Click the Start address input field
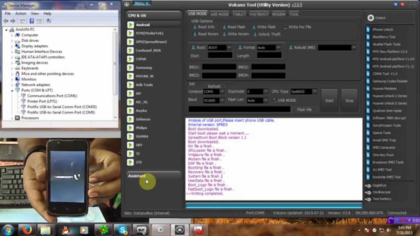420x236 pixels. click(220, 56)
